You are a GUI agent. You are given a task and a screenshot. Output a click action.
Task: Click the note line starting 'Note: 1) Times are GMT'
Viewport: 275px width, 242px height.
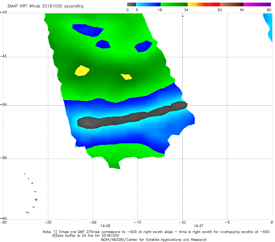tap(156, 232)
